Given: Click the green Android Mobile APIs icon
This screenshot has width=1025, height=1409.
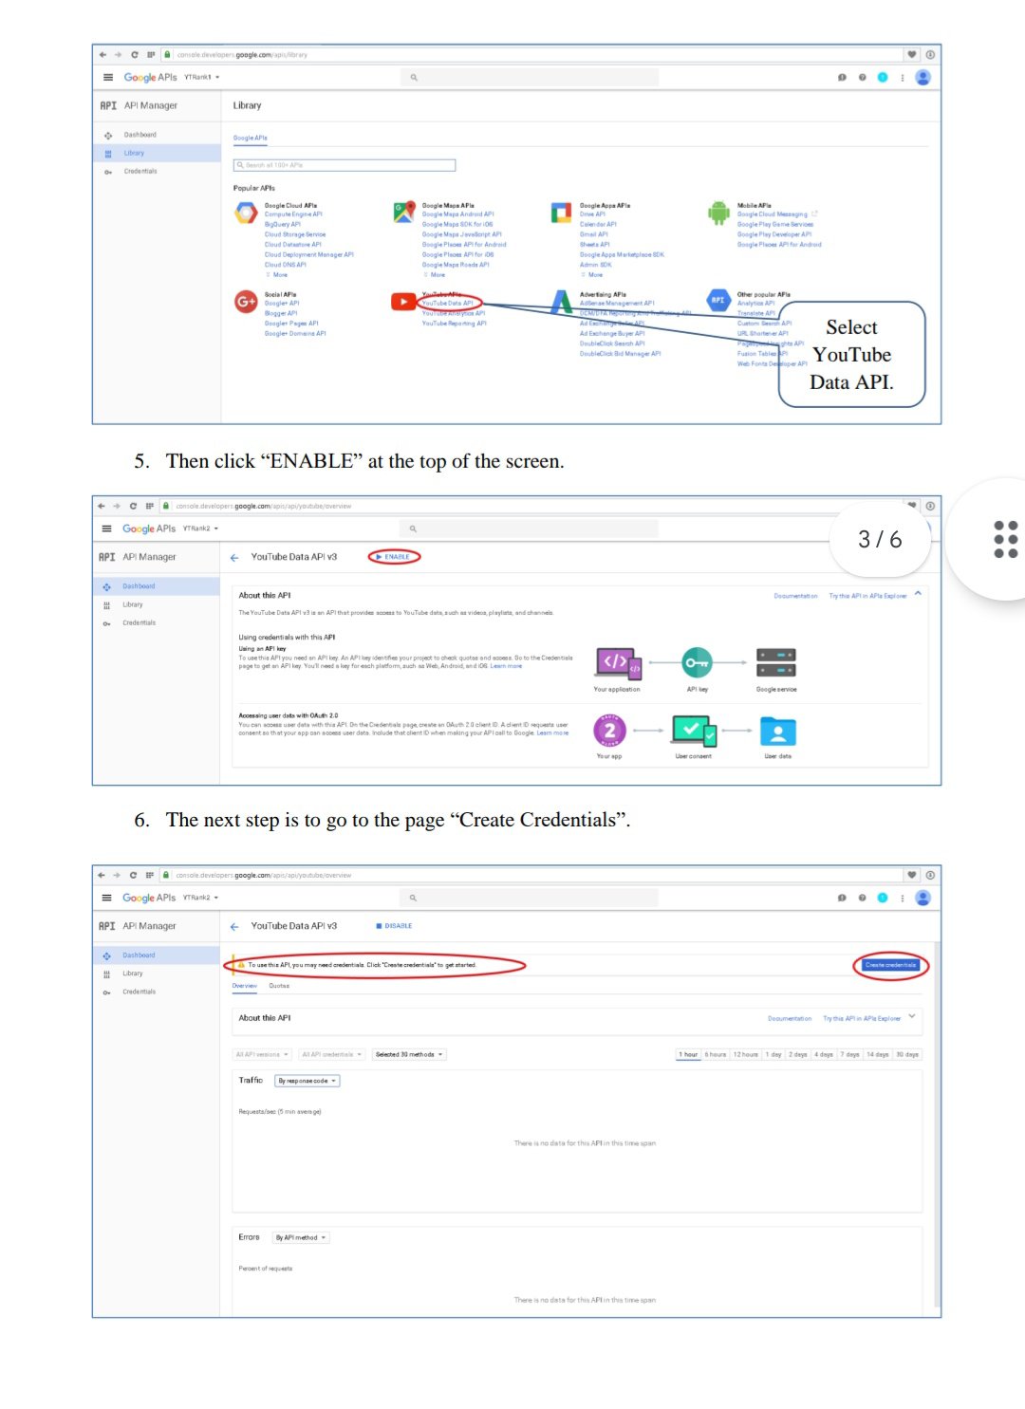Looking at the screenshot, I should [718, 213].
